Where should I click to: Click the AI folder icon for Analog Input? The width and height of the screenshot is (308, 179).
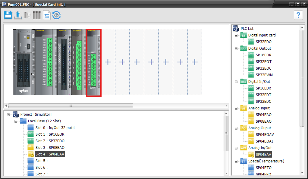(x=244, y=108)
